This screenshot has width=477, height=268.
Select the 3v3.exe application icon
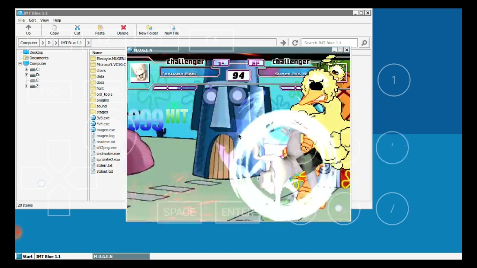[93, 118]
